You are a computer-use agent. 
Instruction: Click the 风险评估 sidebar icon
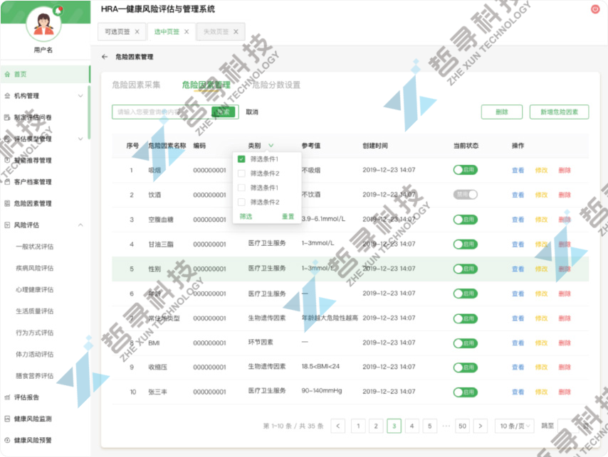[7, 225]
